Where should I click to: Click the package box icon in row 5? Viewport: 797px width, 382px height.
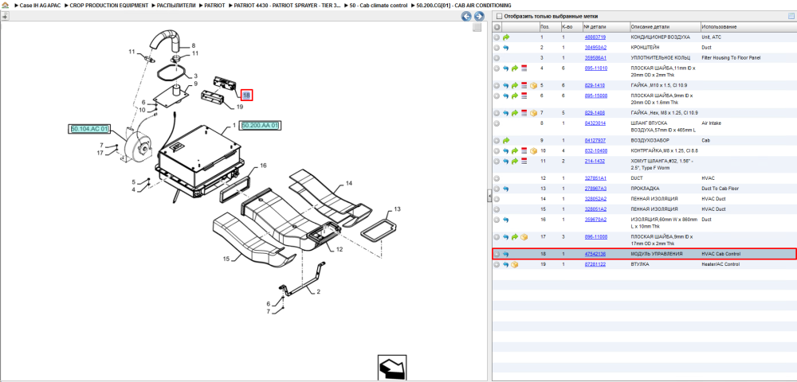pyautogui.click(x=534, y=85)
